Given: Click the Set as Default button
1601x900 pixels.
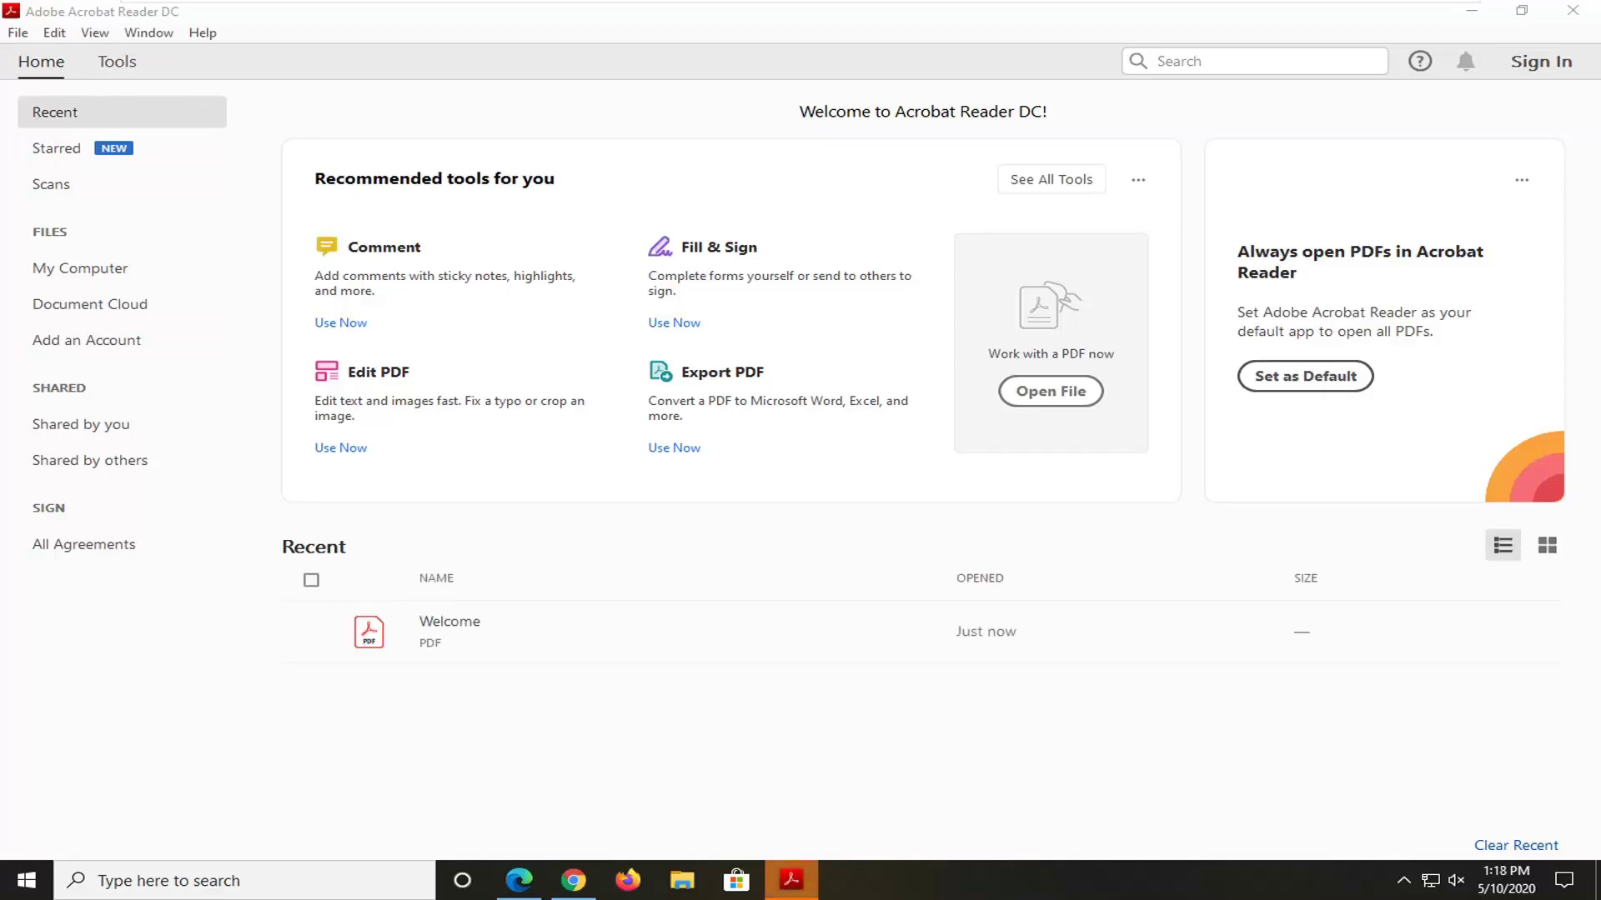Looking at the screenshot, I should (x=1305, y=376).
